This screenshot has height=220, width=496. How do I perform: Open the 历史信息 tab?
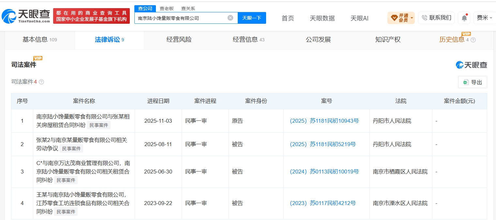[452, 40]
